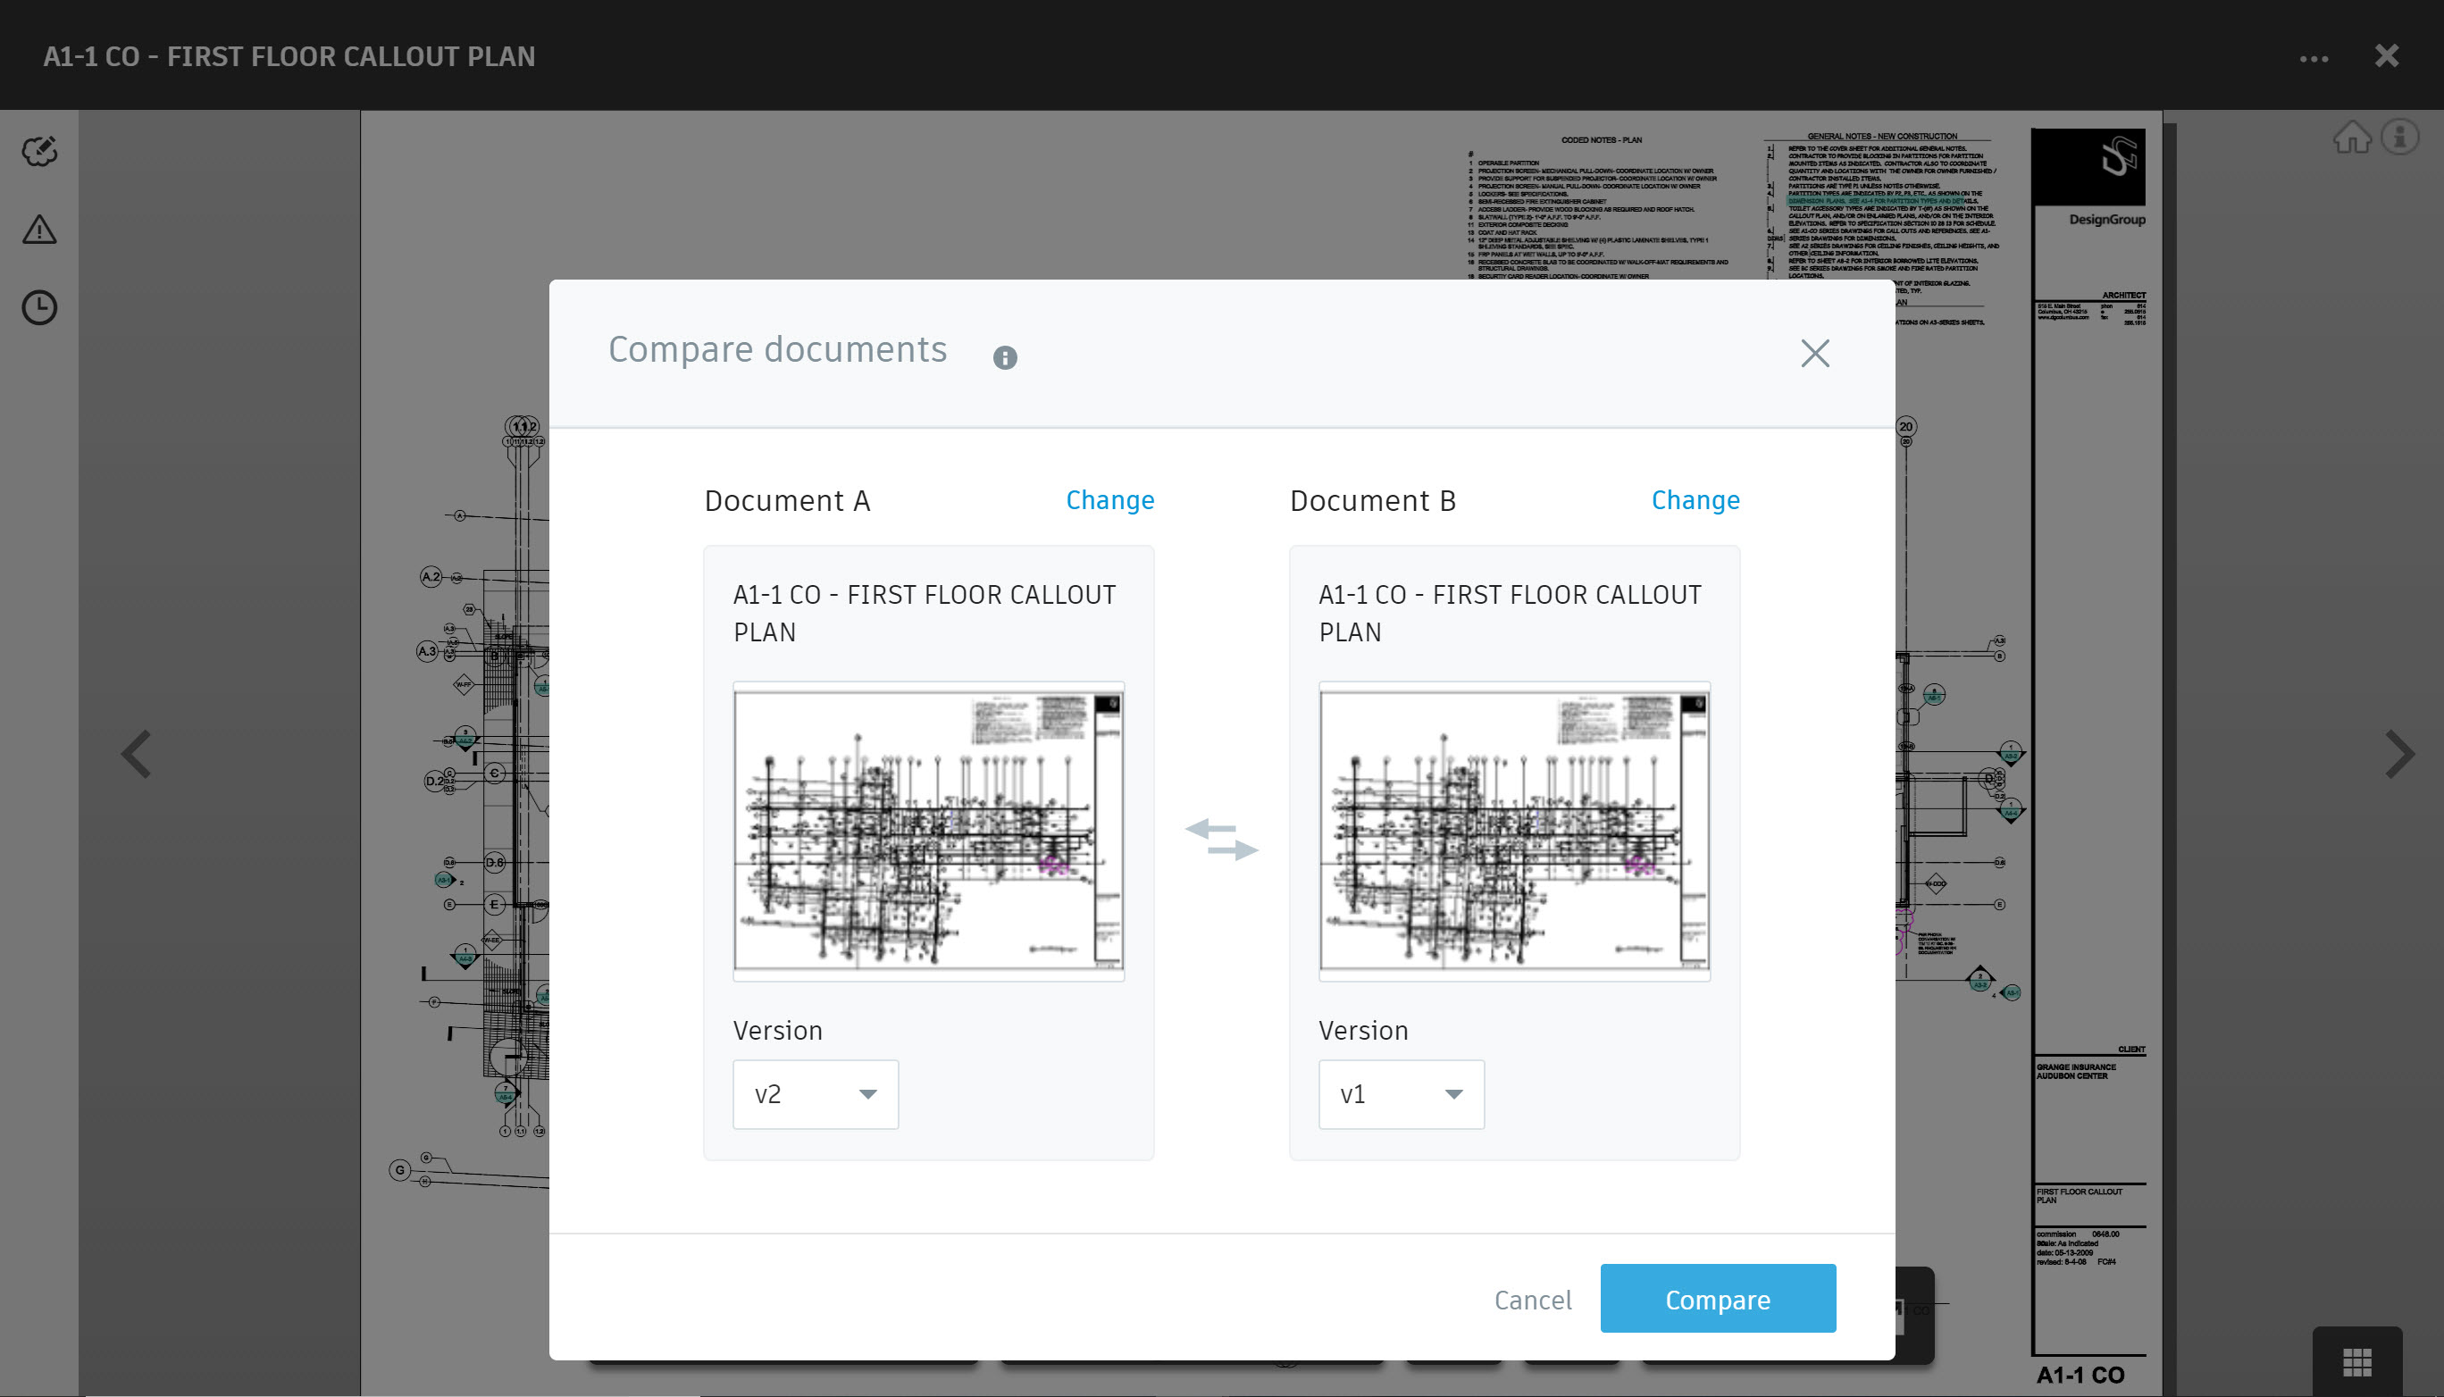Click the home view icon above the sheet
This screenshot has width=2444, height=1397.
2351,138
